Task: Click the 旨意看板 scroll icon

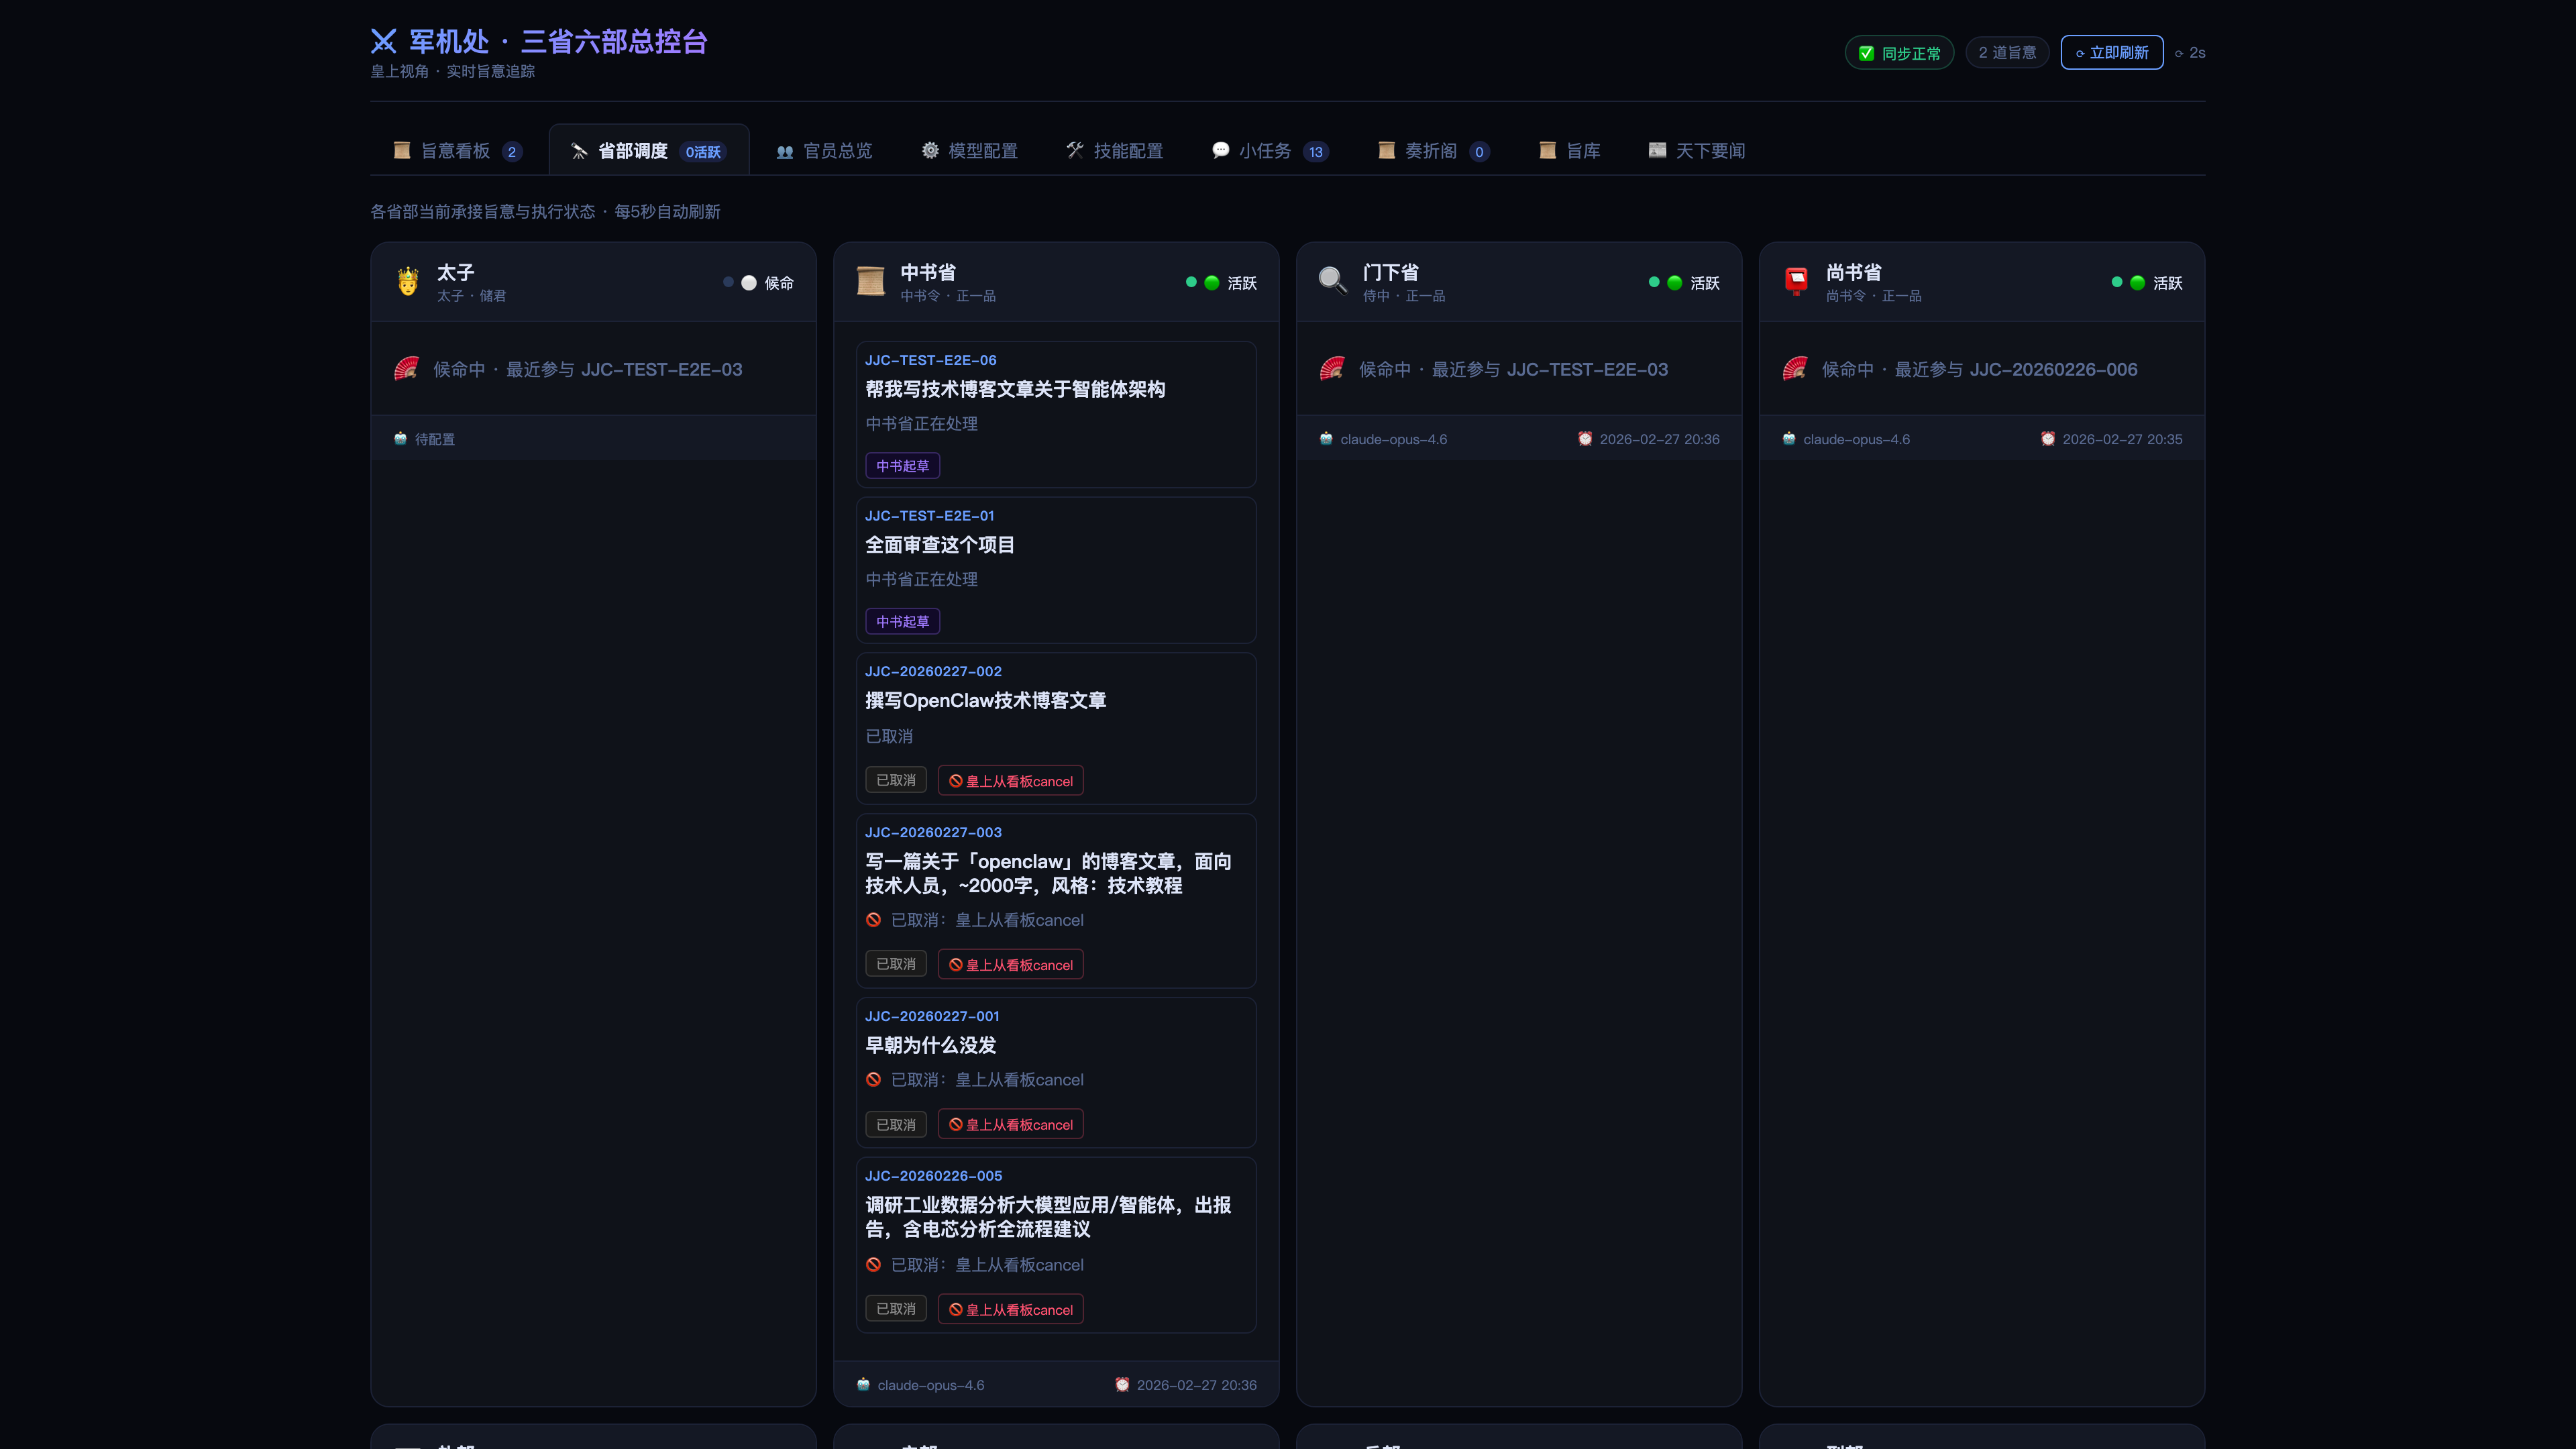Action: coord(403,150)
